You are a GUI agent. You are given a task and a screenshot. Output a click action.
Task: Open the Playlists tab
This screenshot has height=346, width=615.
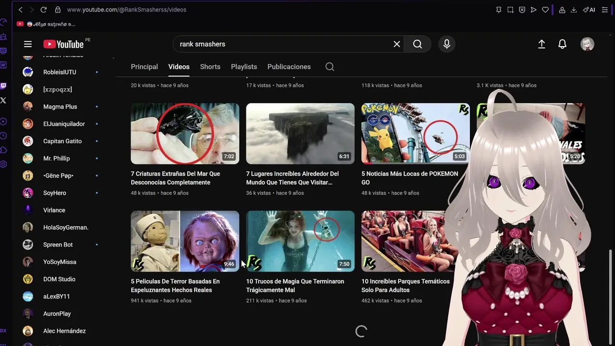pos(244,67)
